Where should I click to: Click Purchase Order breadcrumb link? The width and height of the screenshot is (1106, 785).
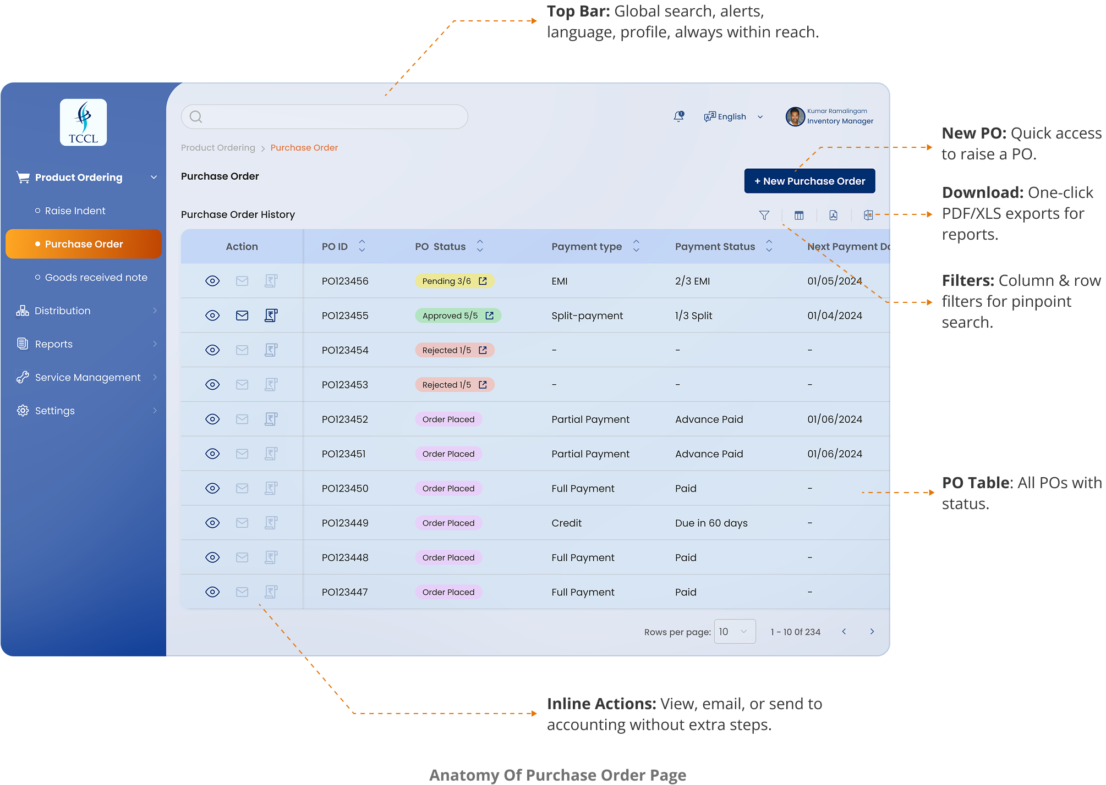click(x=304, y=147)
